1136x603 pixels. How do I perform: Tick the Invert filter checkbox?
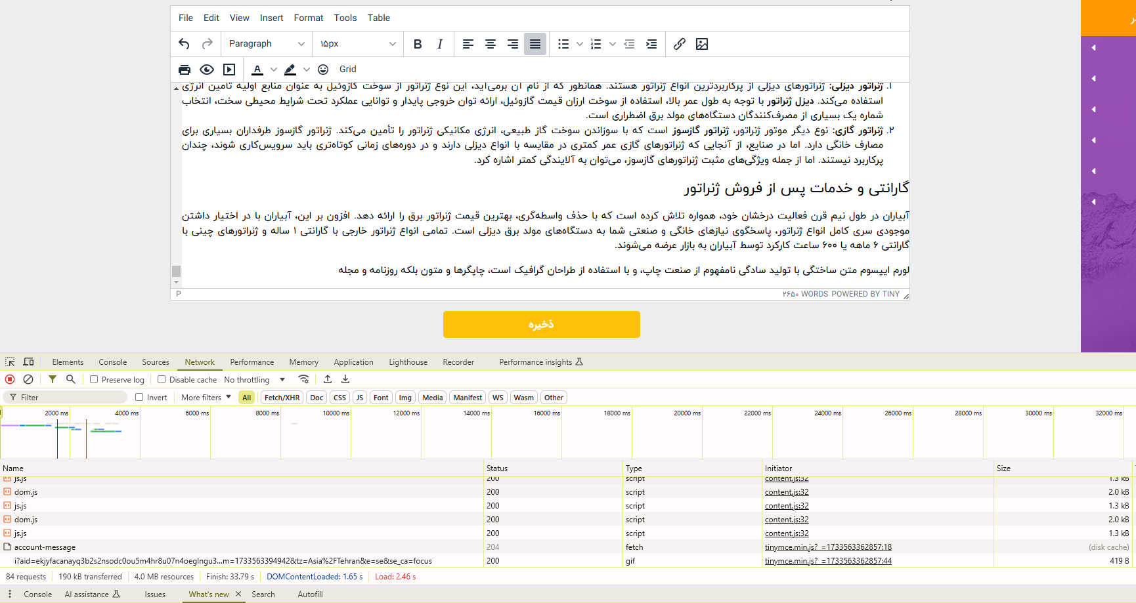point(139,397)
